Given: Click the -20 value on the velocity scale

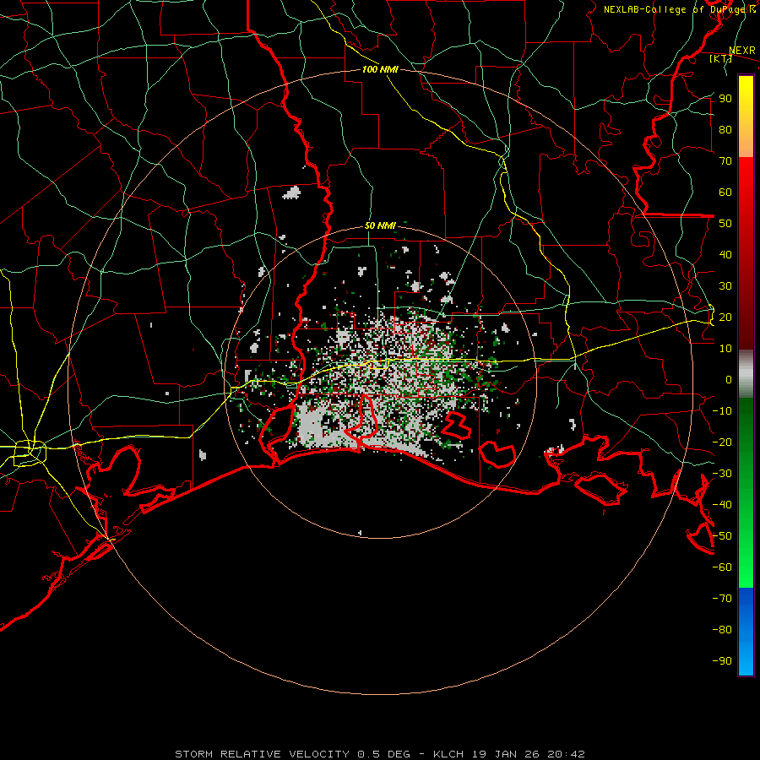Looking at the screenshot, I should [x=722, y=442].
